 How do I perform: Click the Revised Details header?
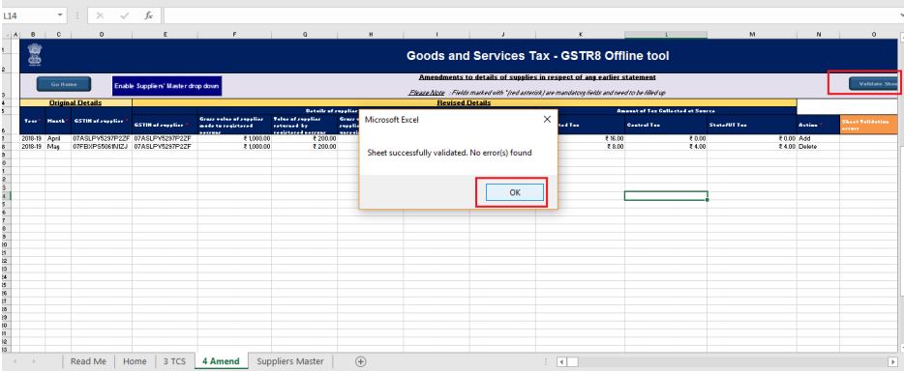(x=465, y=103)
